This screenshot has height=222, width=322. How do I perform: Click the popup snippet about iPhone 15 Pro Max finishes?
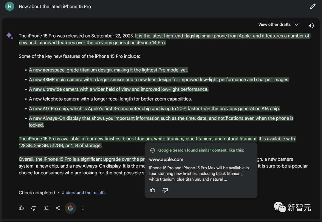[x=199, y=173]
